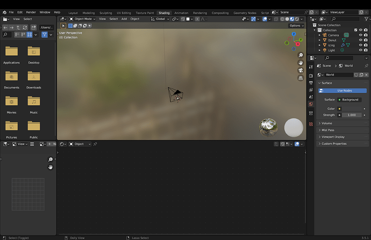Open the Object Mode dropdown
Viewport: 371px width, 240px height.
click(82, 19)
